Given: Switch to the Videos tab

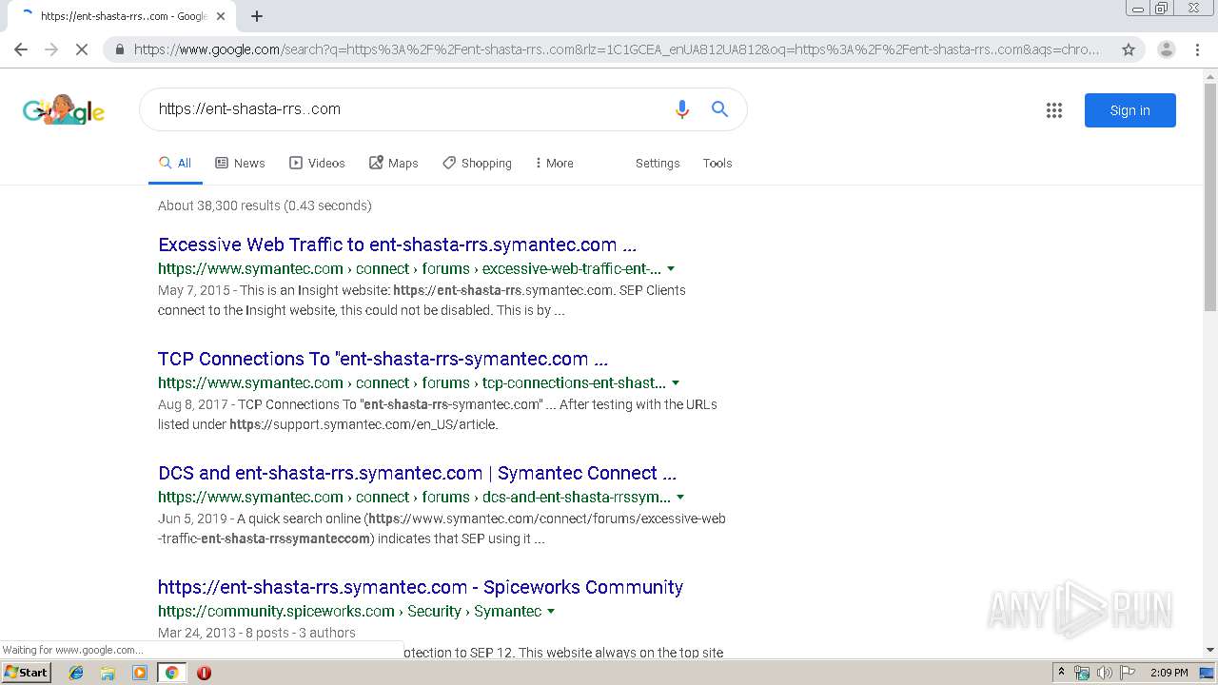Looking at the screenshot, I should coord(317,163).
